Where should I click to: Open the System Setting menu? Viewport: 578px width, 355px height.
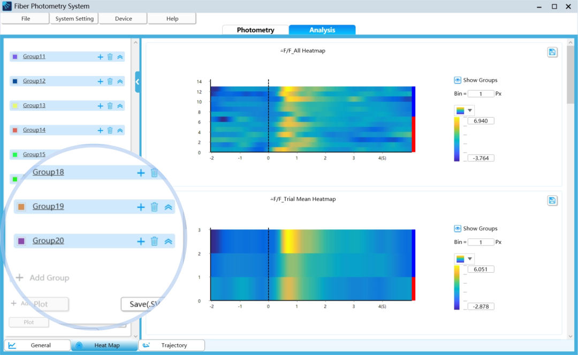(74, 19)
